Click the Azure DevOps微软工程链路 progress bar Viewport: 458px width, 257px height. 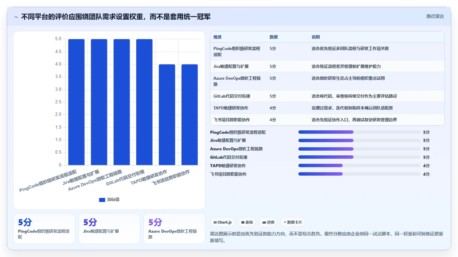pyautogui.click(x=359, y=149)
